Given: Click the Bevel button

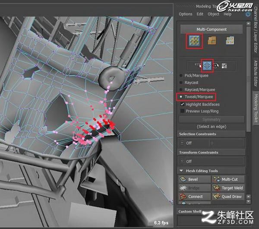Looking at the screenshot, I should click(x=195, y=179).
